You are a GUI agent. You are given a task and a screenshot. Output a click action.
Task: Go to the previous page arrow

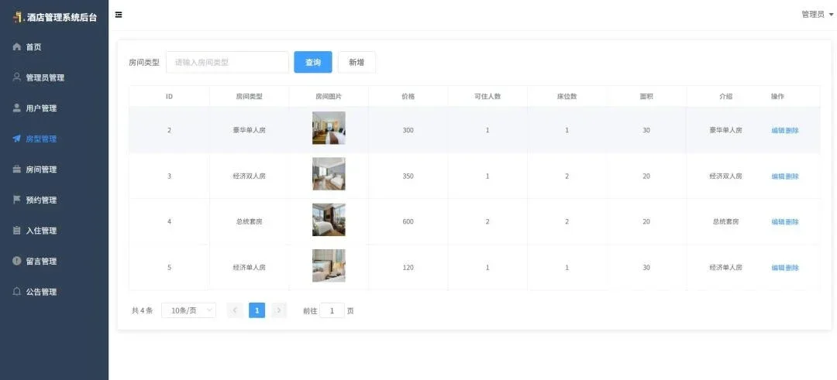click(235, 310)
